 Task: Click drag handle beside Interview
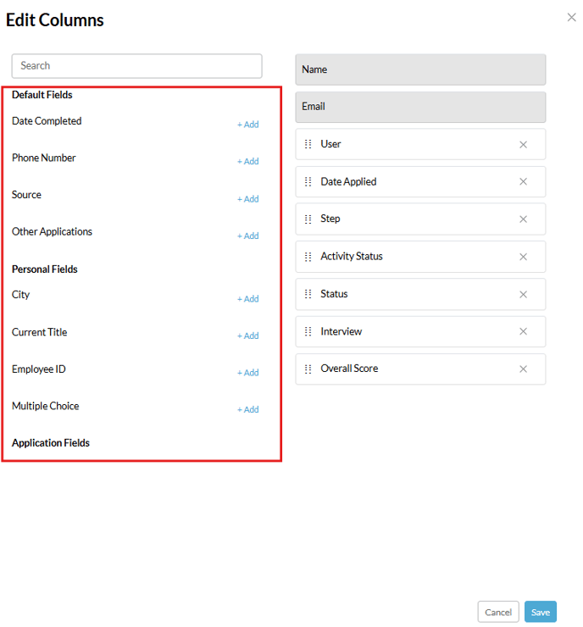tap(308, 331)
